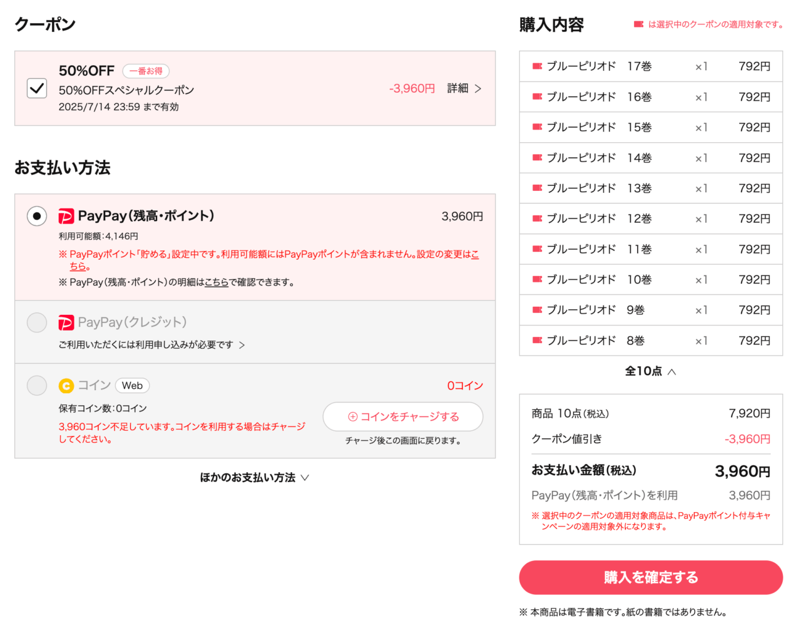
Task: Click the red 0コイン amount
Action: coord(465,386)
